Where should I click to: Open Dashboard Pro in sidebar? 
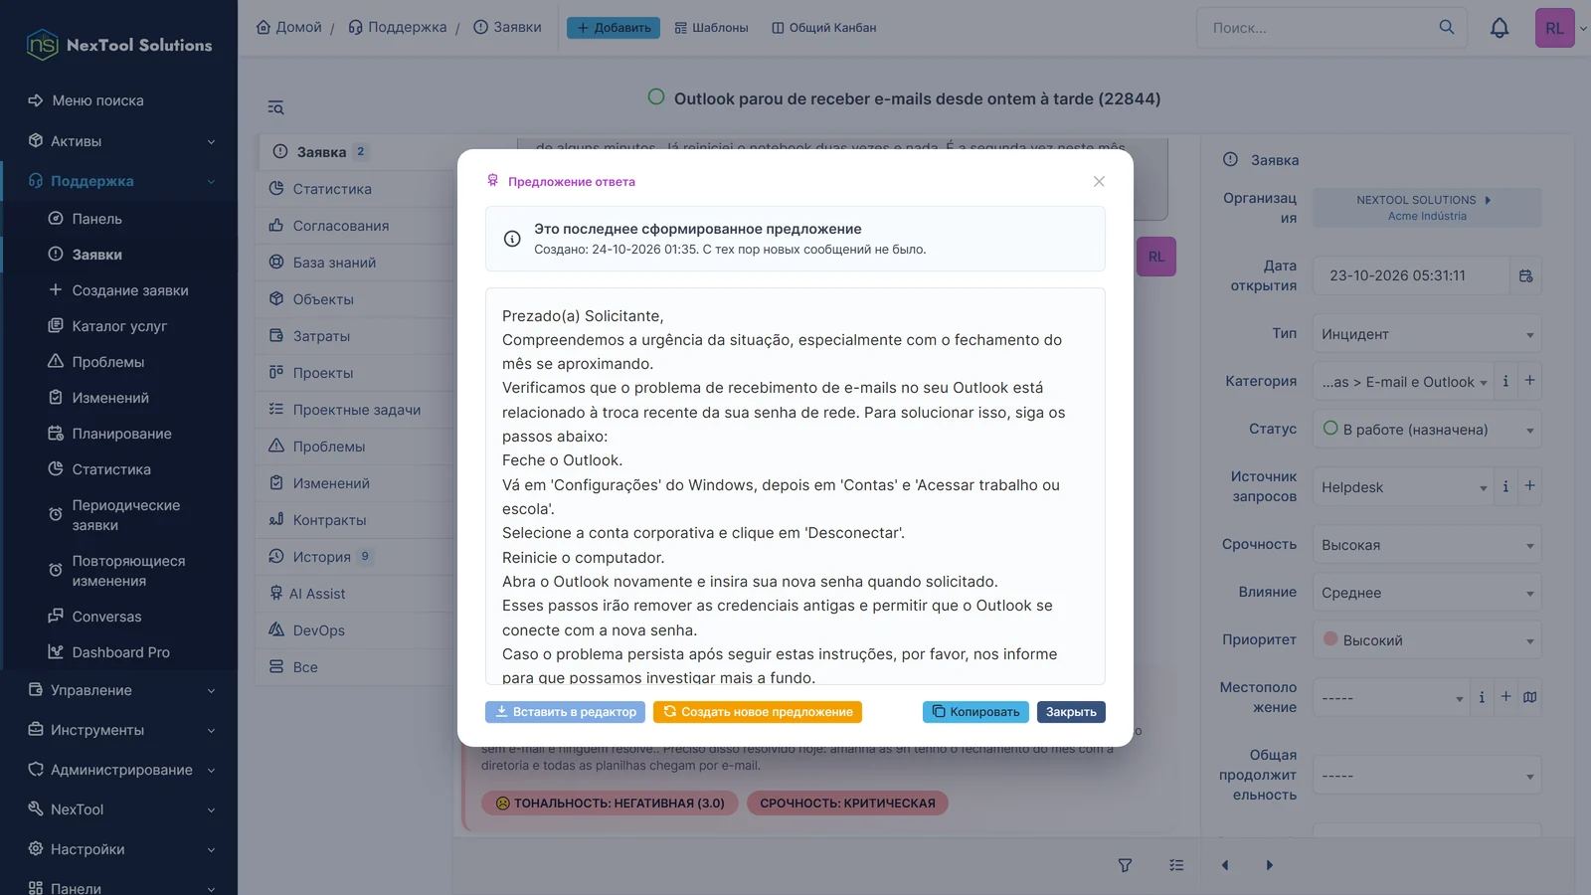(x=120, y=652)
